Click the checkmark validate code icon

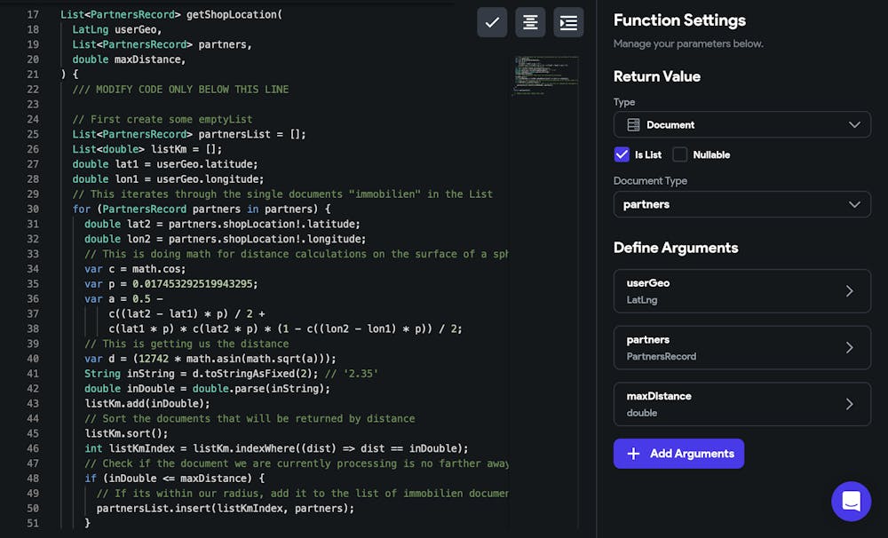click(x=492, y=22)
